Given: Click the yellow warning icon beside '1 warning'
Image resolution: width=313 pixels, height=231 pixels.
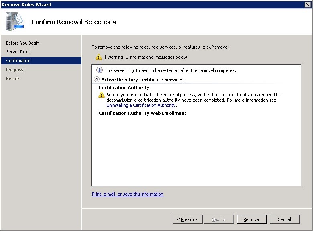Looking at the screenshot, I should pyautogui.click(x=99, y=57).
